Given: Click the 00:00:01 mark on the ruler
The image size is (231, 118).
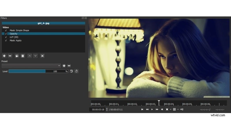Looking at the screenshot, I should (x=114, y=104).
